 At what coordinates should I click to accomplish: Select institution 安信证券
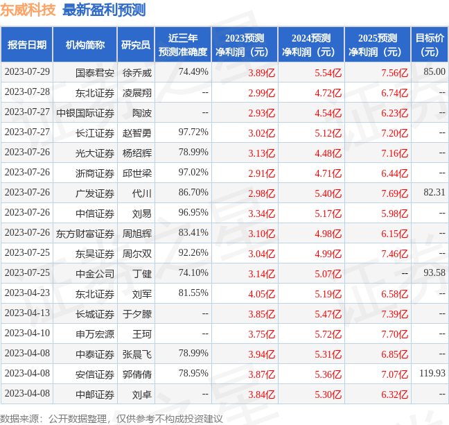pyautogui.click(x=95, y=374)
